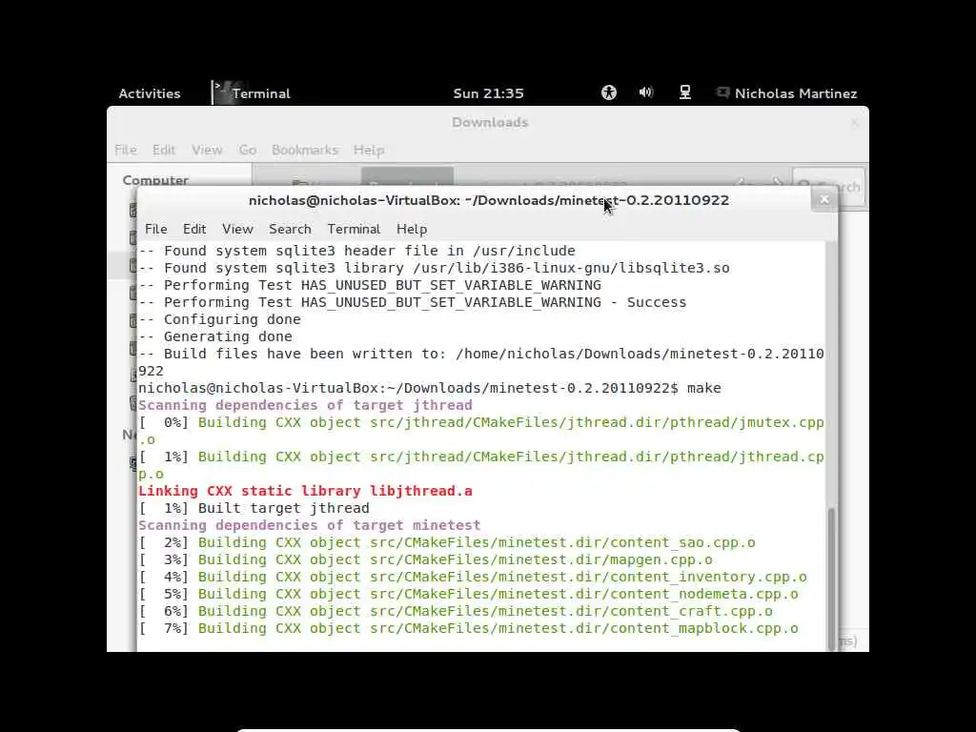Open the terminal Edit menu
The height and width of the screenshot is (732, 976).
(194, 229)
